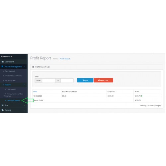166x166 pixels.
Task: Click the Home breadcrumb link
Action: 55,59
